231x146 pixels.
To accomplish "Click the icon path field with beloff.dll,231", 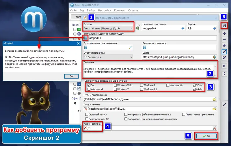I will [150, 109].
